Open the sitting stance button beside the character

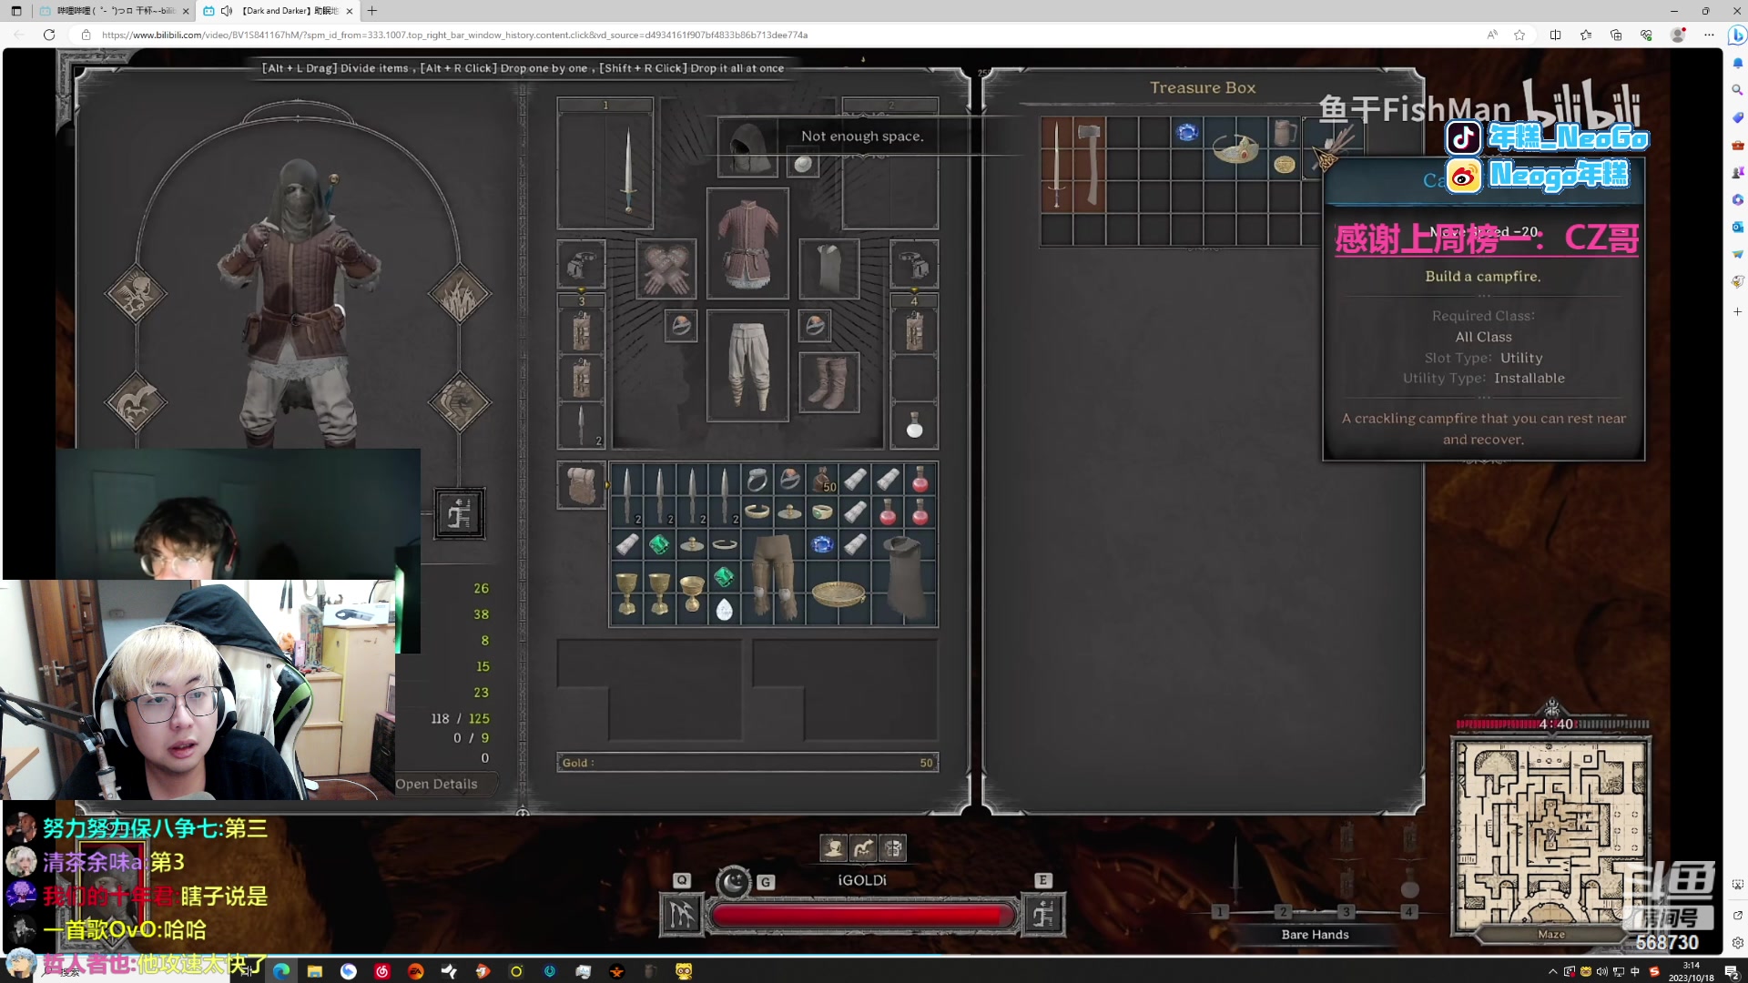(x=460, y=514)
